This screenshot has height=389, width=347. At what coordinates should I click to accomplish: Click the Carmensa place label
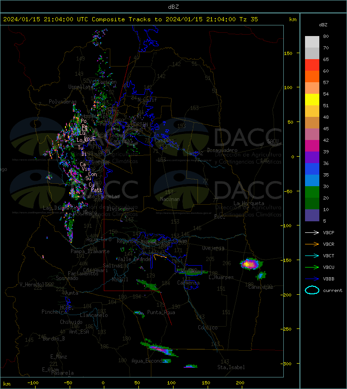tap(188, 283)
